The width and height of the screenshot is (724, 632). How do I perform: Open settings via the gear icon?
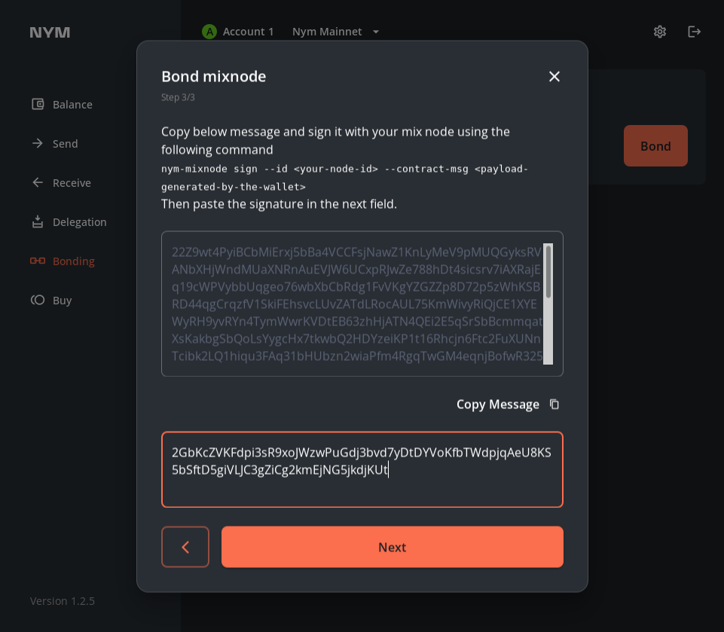pos(660,32)
